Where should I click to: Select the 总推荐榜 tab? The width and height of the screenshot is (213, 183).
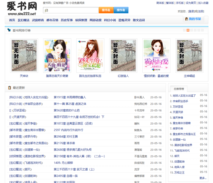(x=179, y=89)
